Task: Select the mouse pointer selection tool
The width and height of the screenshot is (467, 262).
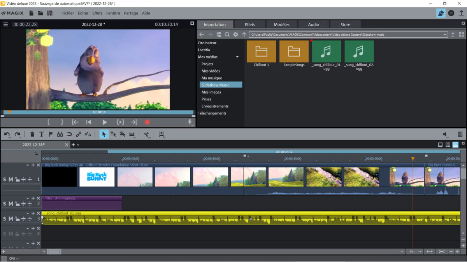Action: click(104, 134)
